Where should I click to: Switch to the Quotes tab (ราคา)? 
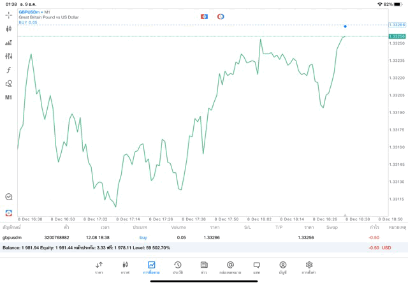[99, 267]
